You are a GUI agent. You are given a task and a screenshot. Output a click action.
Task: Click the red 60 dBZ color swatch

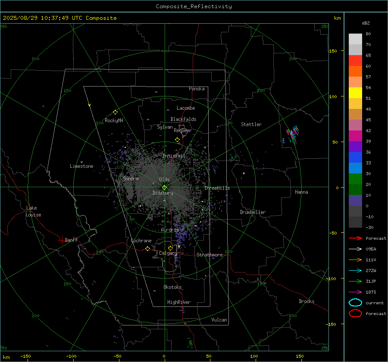click(355, 61)
